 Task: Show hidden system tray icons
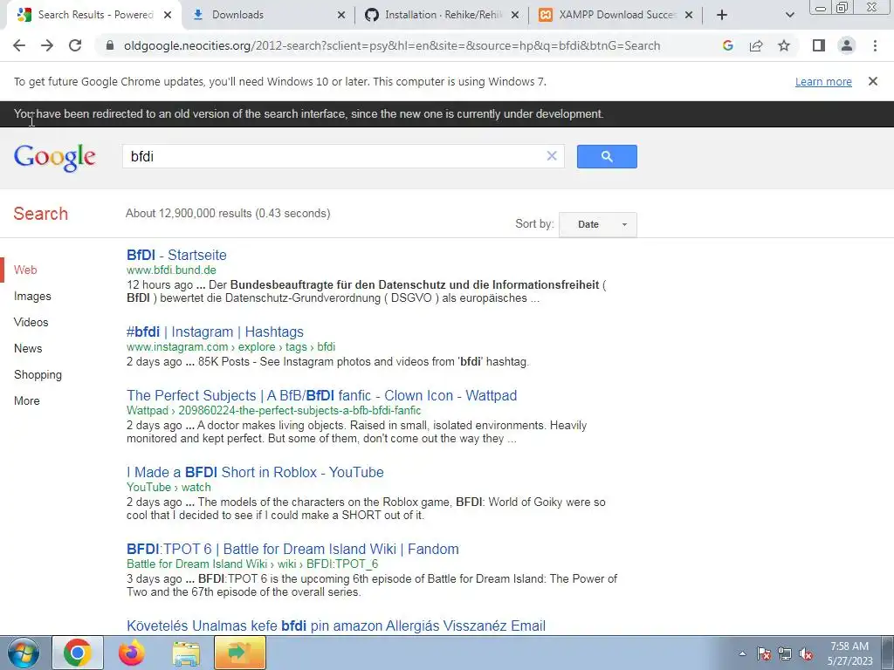(x=742, y=653)
